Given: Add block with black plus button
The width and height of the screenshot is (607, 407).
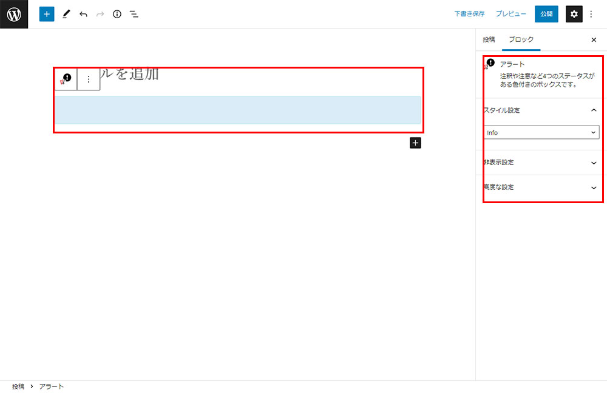Looking at the screenshot, I should (415, 143).
